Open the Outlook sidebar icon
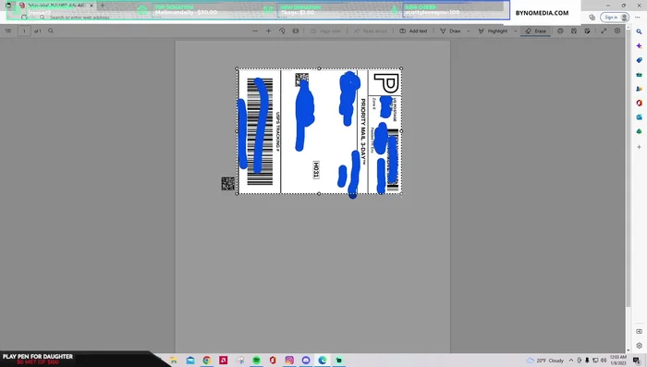This screenshot has width=647, height=367. click(640, 117)
